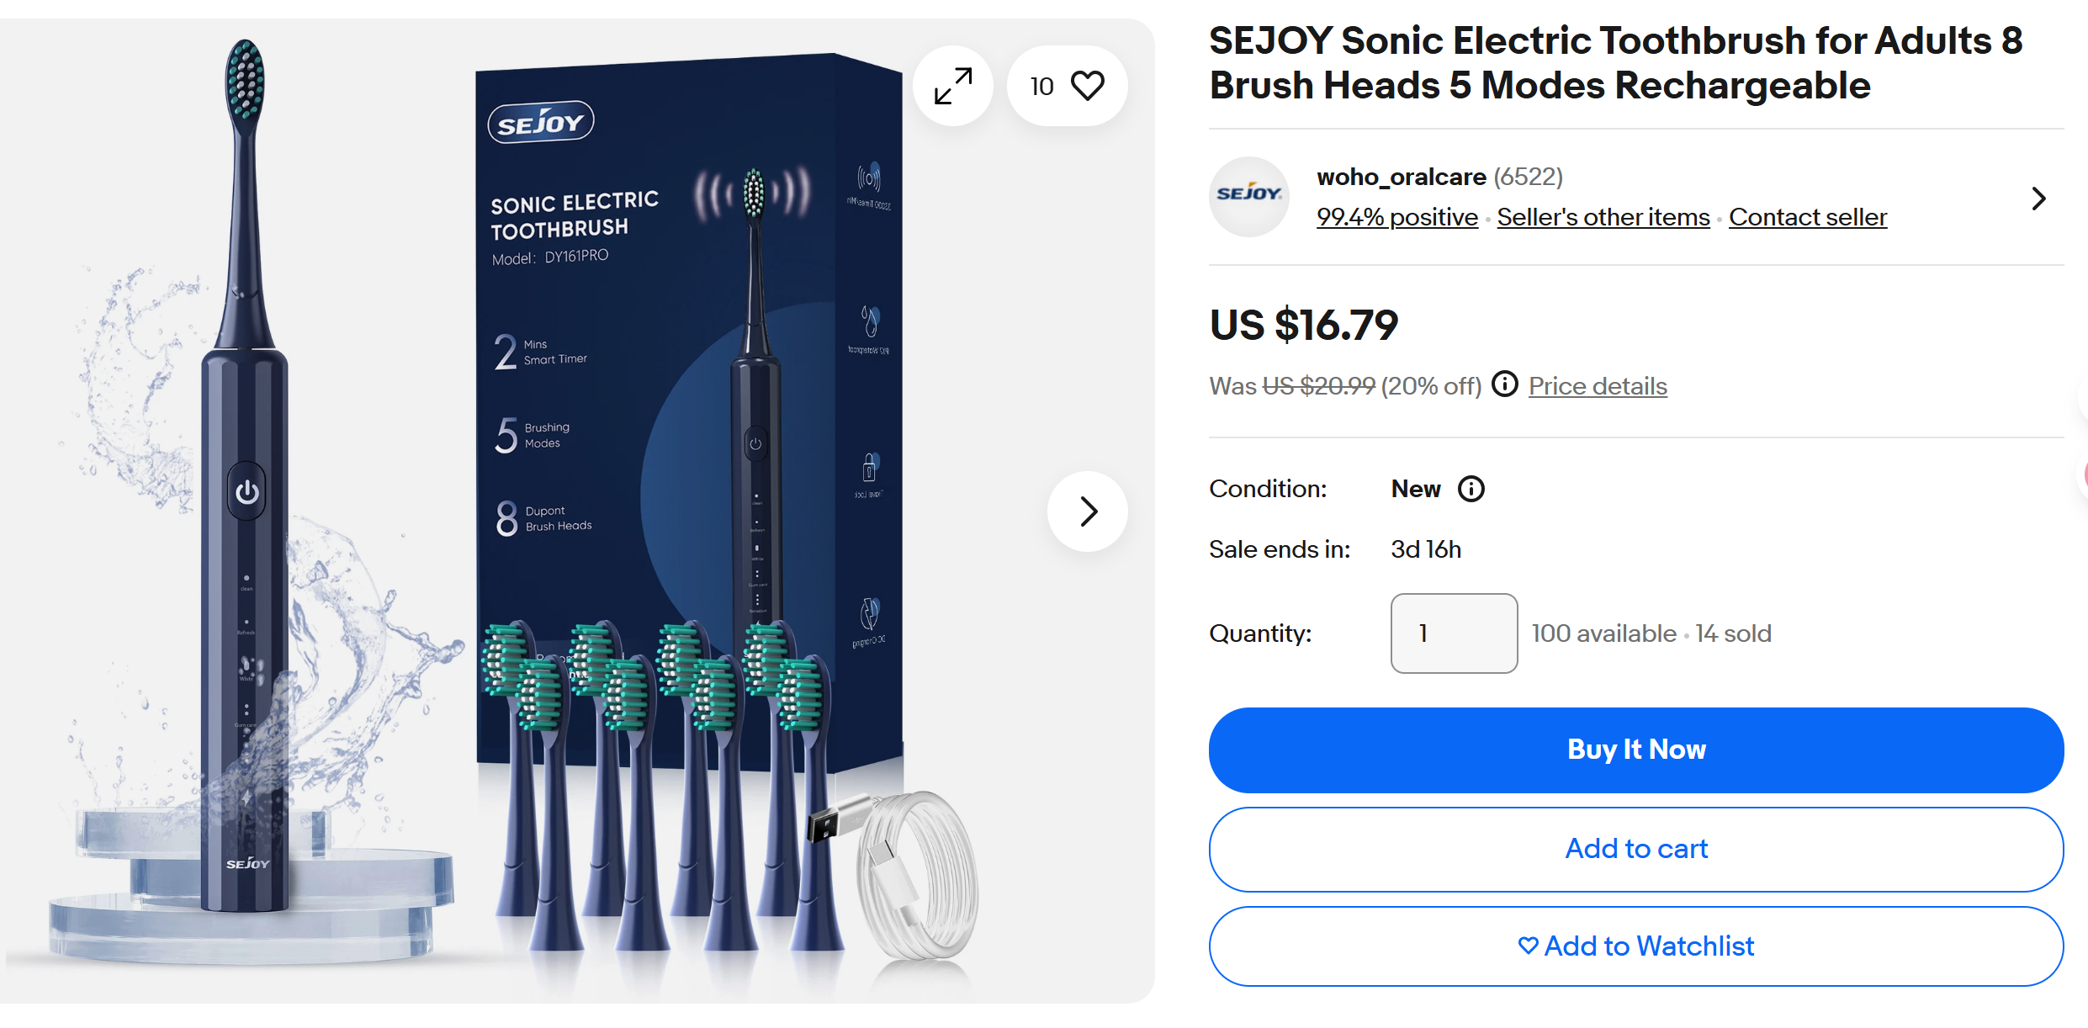This screenshot has width=2088, height=1028.
Task: Click Add to Watchlist button
Action: 1636,946
